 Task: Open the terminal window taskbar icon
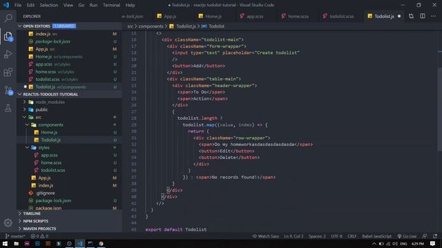[90, 243]
